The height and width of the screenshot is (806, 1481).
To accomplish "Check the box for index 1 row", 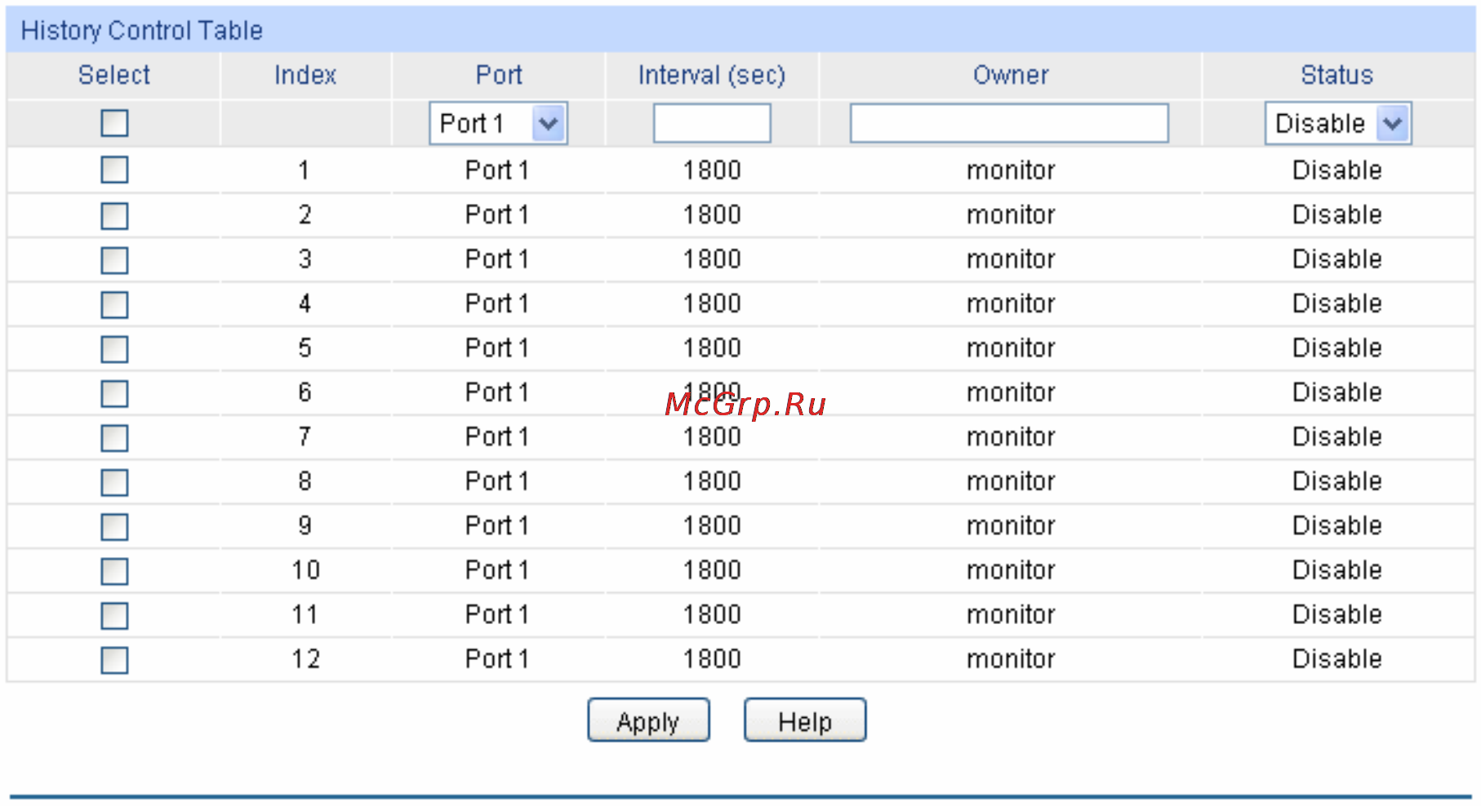I will 114,170.
